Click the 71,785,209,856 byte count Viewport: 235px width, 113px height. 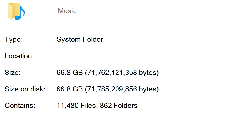112,89
